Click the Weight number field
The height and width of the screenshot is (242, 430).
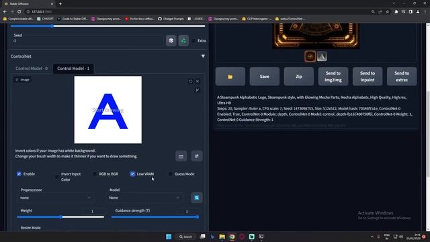[93, 211]
